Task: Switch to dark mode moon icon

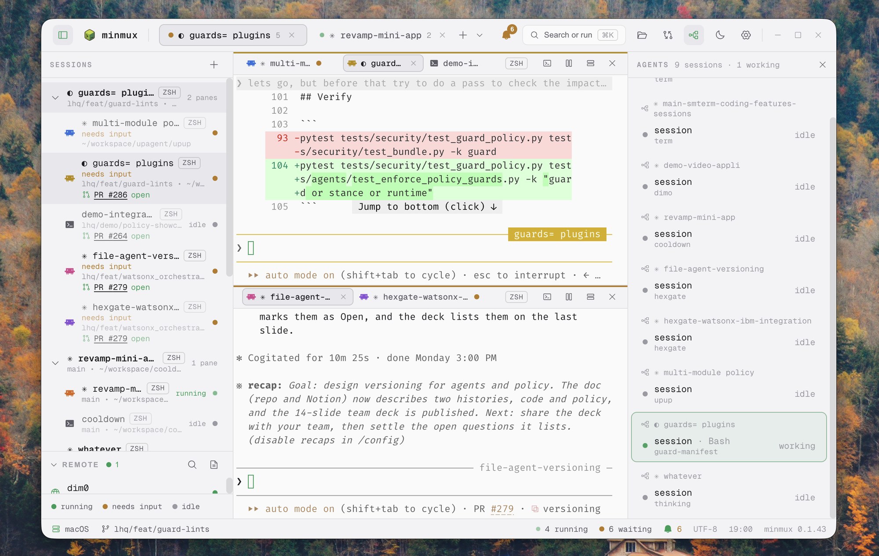Action: point(720,35)
